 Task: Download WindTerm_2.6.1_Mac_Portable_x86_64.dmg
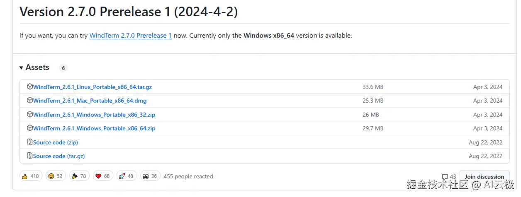90,101
